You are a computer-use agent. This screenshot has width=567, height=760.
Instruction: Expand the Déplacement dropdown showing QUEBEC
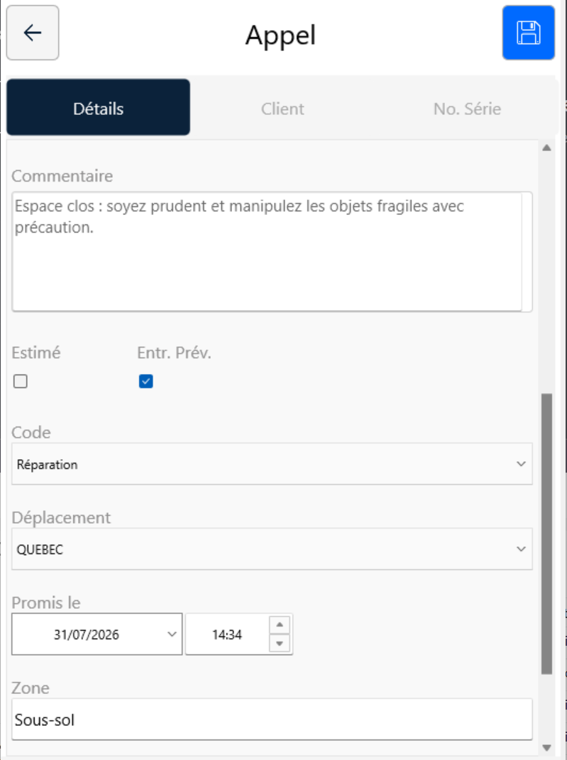click(272, 549)
